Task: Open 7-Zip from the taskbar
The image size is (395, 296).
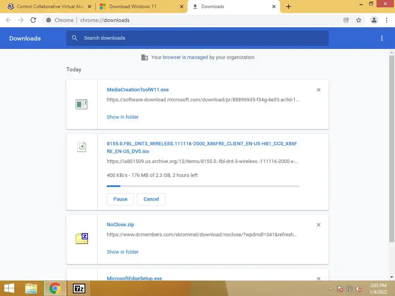Action: 79,288
